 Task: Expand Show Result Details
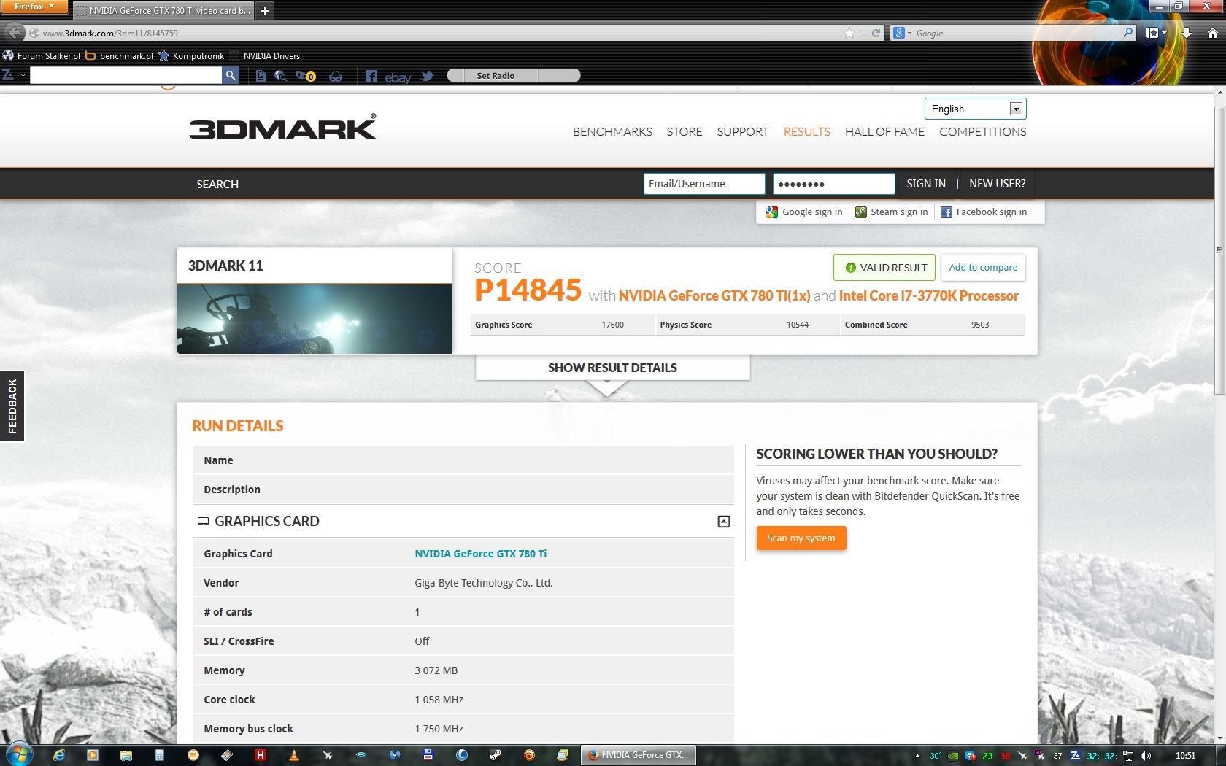tap(612, 368)
